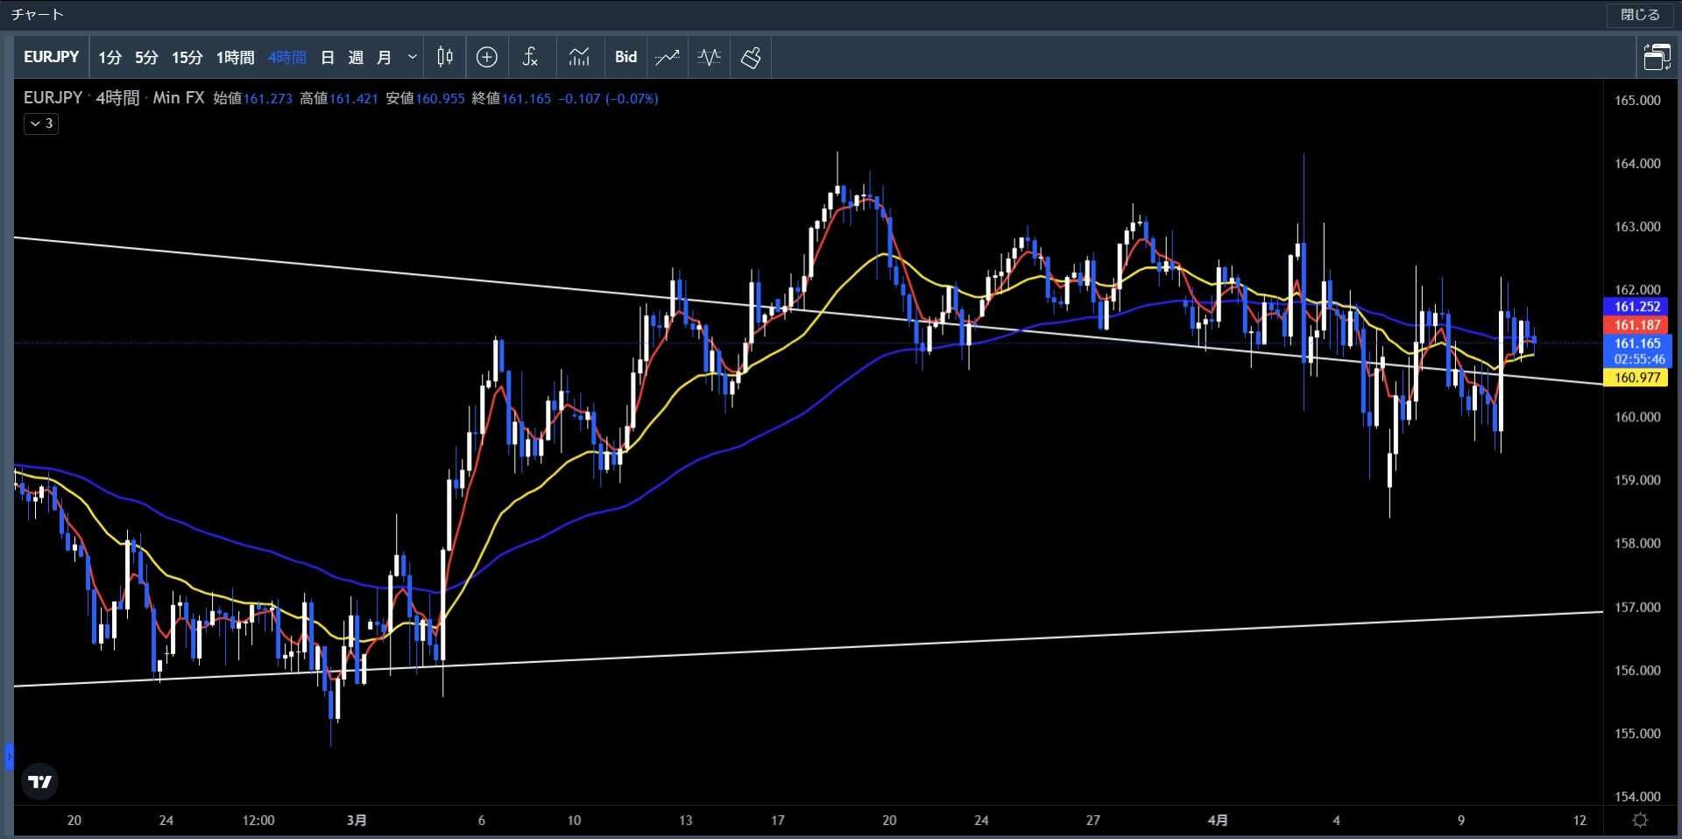
Task: Switch to the 15分 timeframe
Action: [187, 58]
